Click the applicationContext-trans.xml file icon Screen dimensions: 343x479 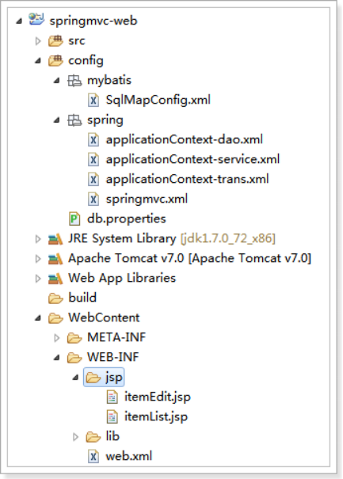coord(93,179)
